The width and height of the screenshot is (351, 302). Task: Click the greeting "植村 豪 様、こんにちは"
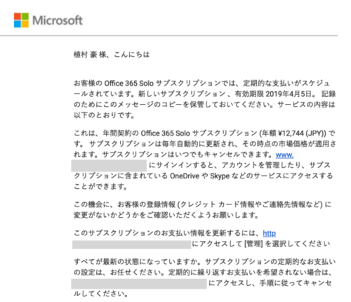[112, 55]
